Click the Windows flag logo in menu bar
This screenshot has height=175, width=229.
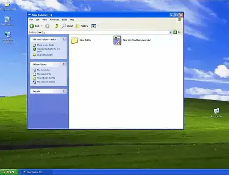point(180,20)
